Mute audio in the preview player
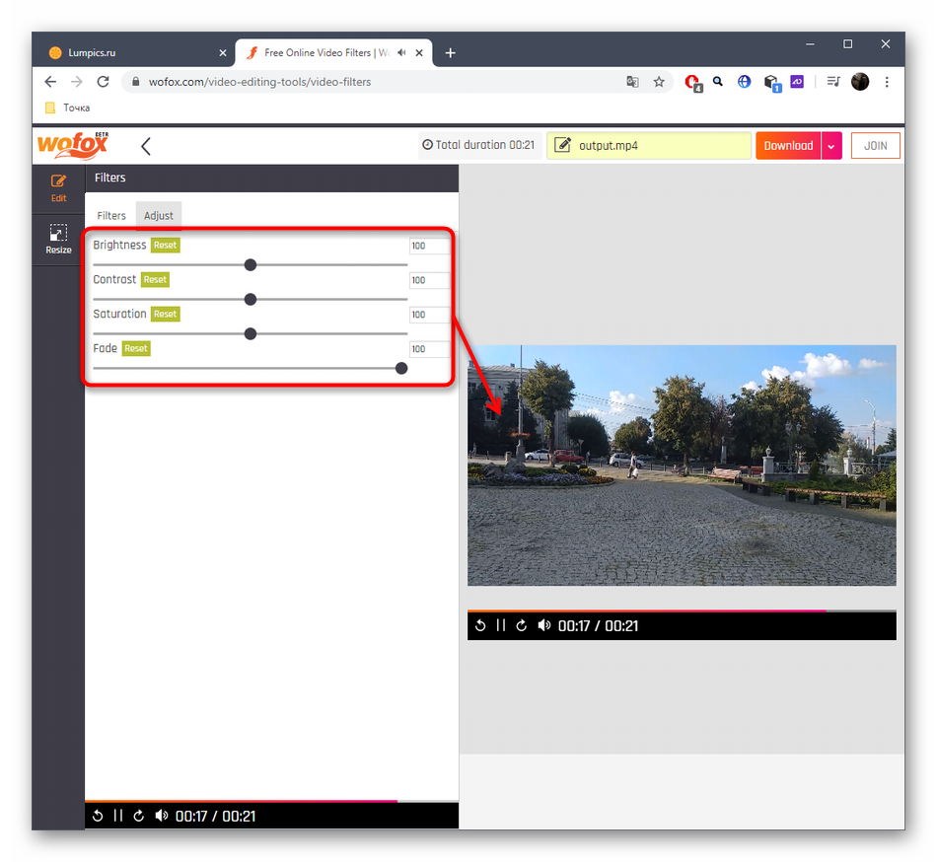Viewport: 937px width, 862px height. point(544,625)
